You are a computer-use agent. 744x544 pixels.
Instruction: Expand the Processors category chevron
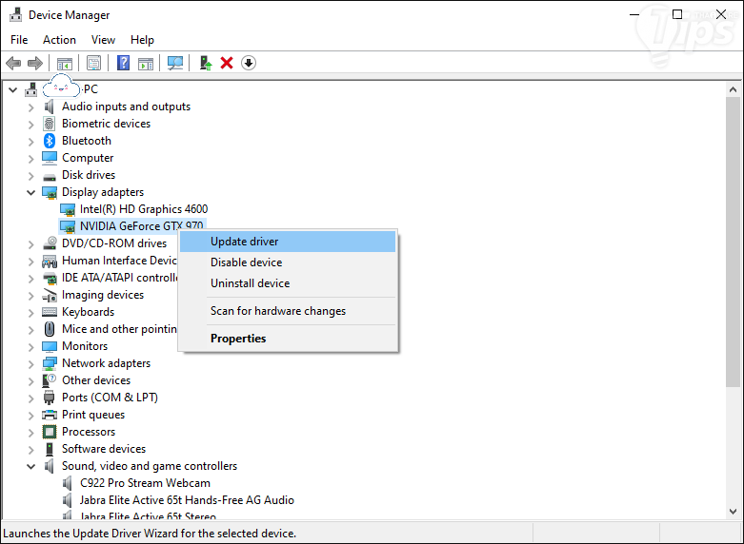(30, 433)
